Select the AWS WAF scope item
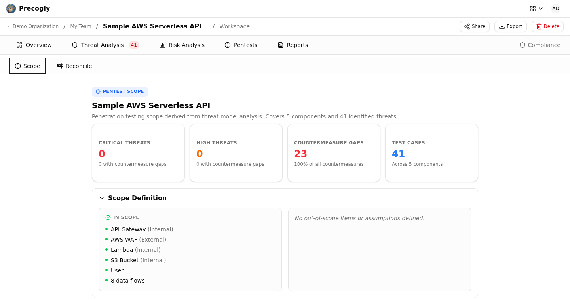The image size is (570, 300). coord(138,240)
